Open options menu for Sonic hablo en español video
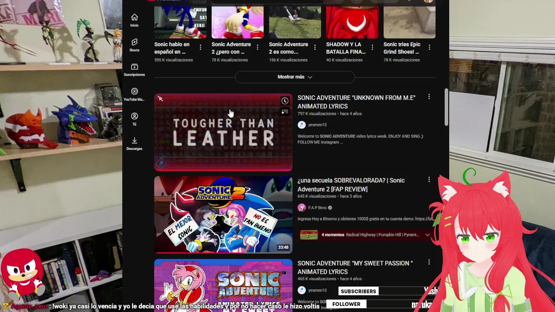Viewport: 555px width, 312px height. coord(200,47)
